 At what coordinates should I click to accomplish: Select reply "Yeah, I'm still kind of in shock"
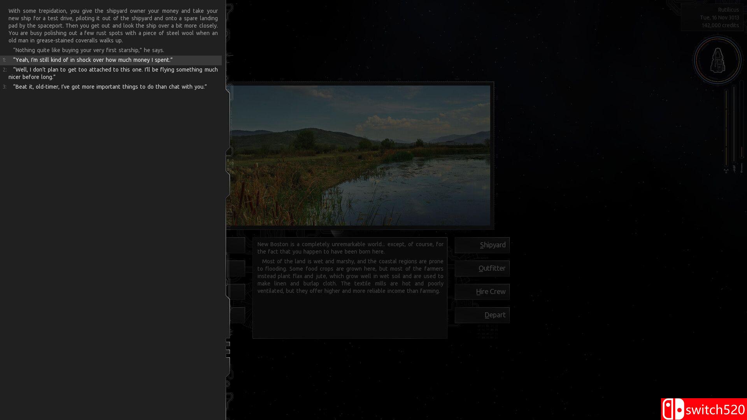(93, 60)
